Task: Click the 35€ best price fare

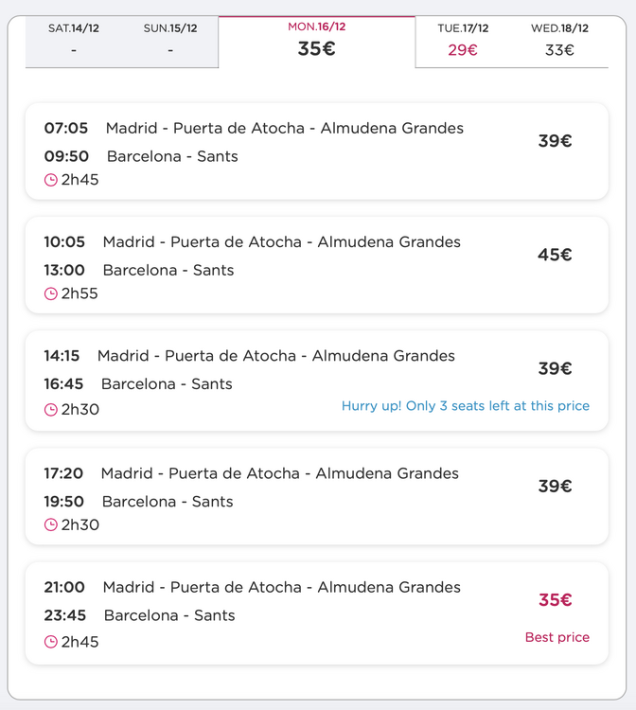Action: 556,600
